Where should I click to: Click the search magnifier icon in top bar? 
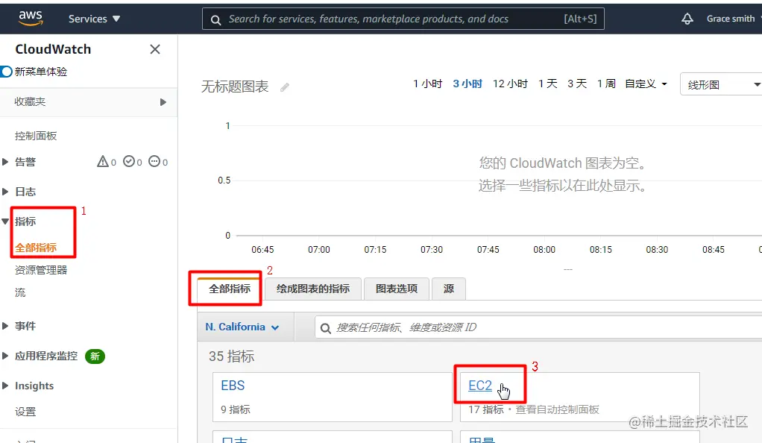(x=215, y=20)
